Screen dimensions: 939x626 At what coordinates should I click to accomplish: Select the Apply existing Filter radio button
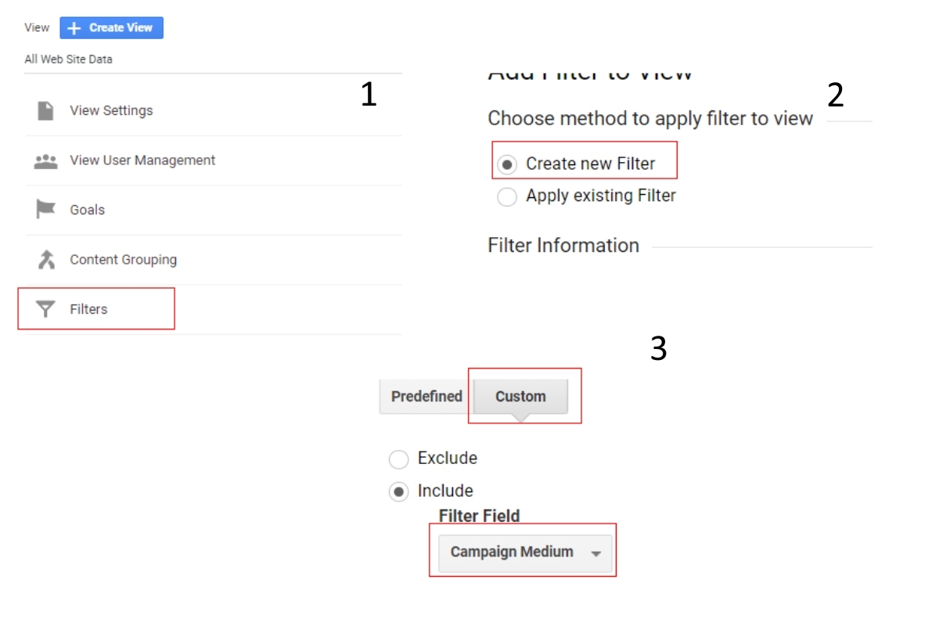[508, 196]
